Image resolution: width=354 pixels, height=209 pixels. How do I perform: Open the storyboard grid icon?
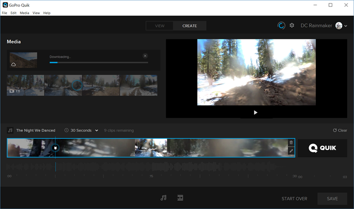180,198
